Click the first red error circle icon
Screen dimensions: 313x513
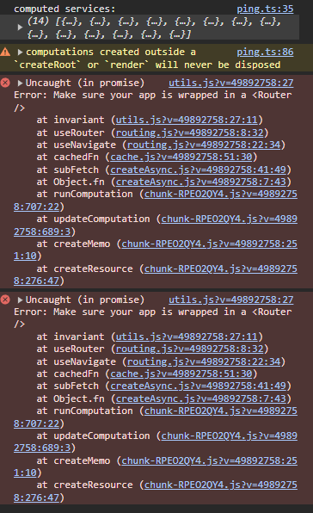point(5,83)
